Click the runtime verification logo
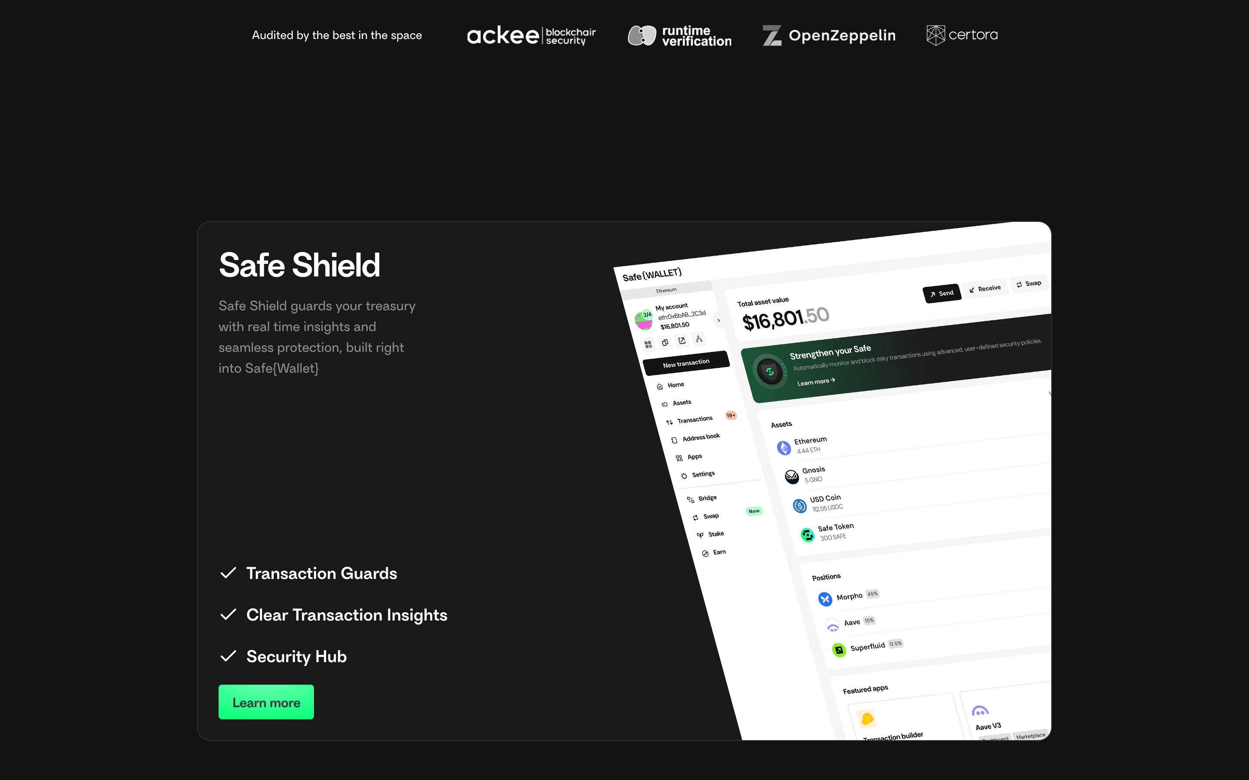The width and height of the screenshot is (1249, 780). pyautogui.click(x=679, y=36)
